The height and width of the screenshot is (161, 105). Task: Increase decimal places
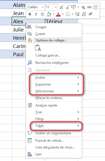[x=77, y=14]
